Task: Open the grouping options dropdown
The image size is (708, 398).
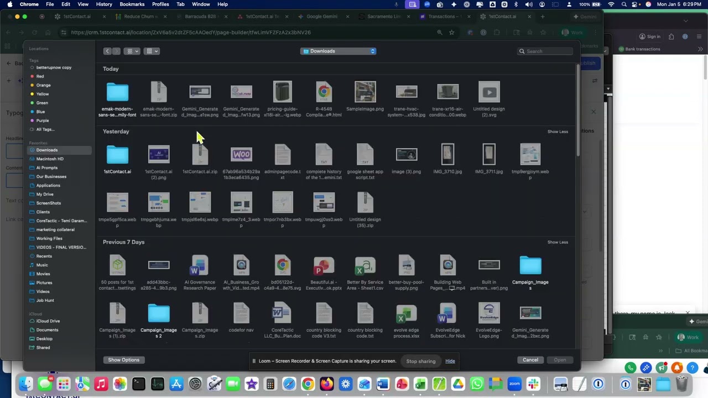Action: (x=152, y=51)
